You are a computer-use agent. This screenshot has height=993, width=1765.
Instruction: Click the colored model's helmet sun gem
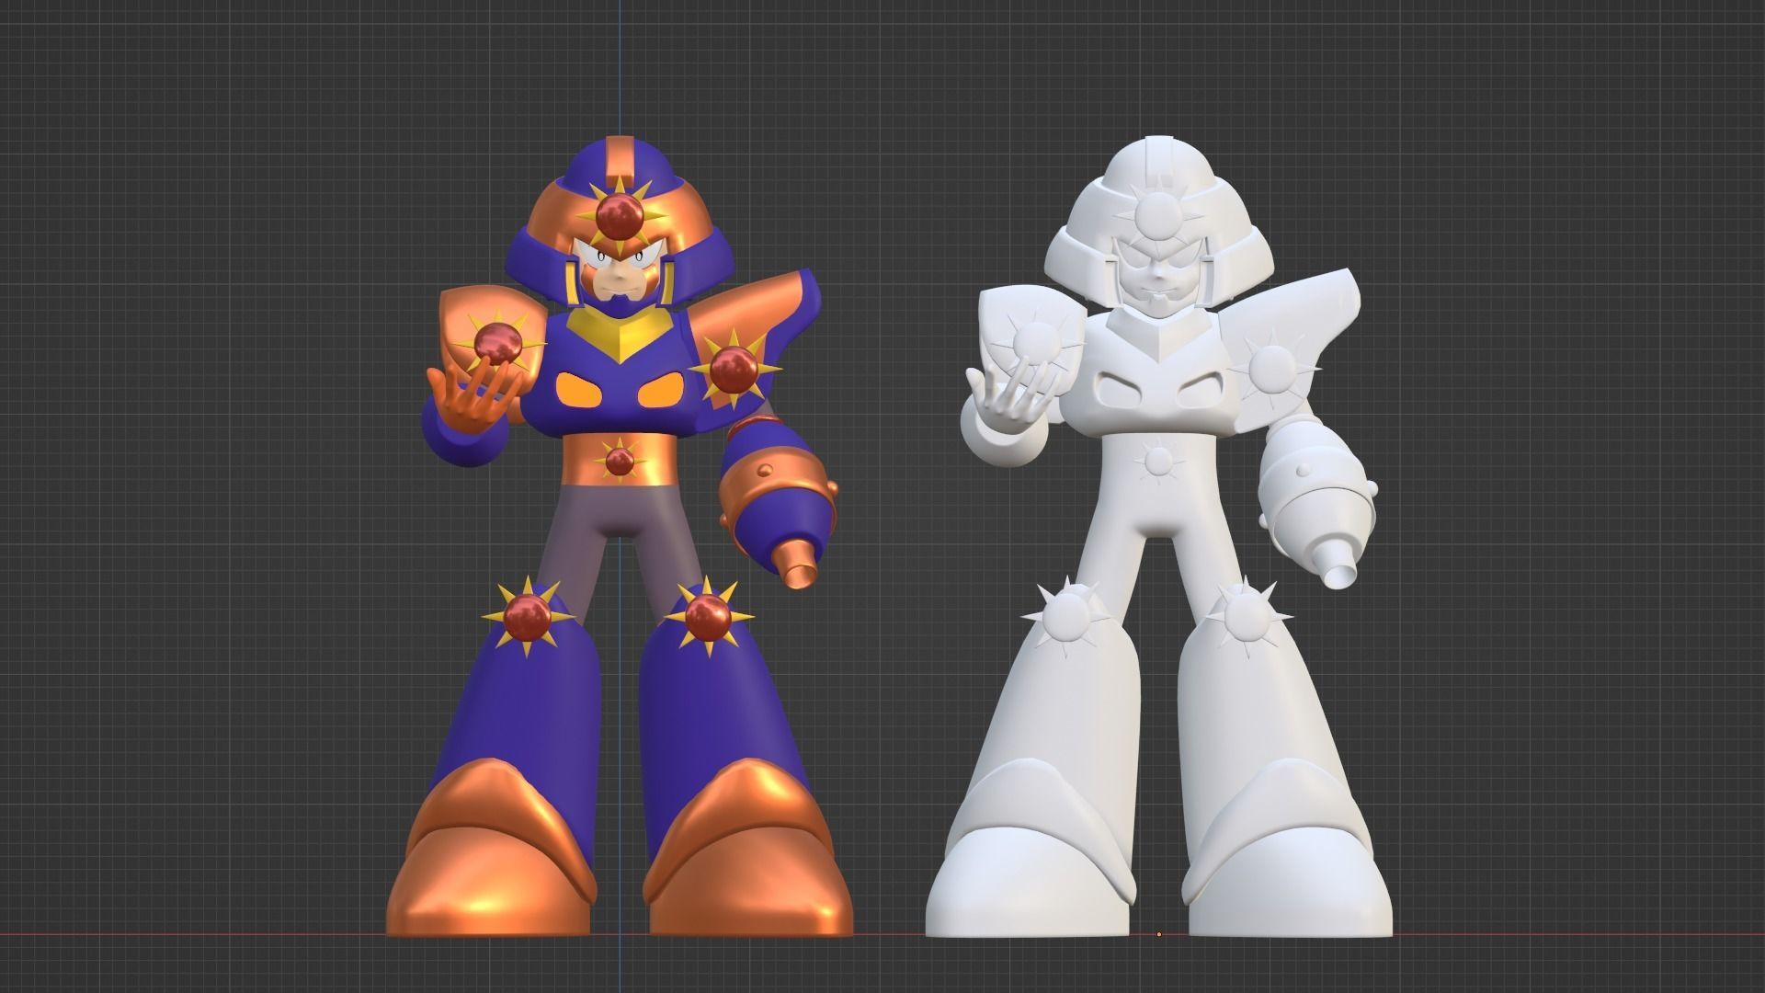point(618,217)
